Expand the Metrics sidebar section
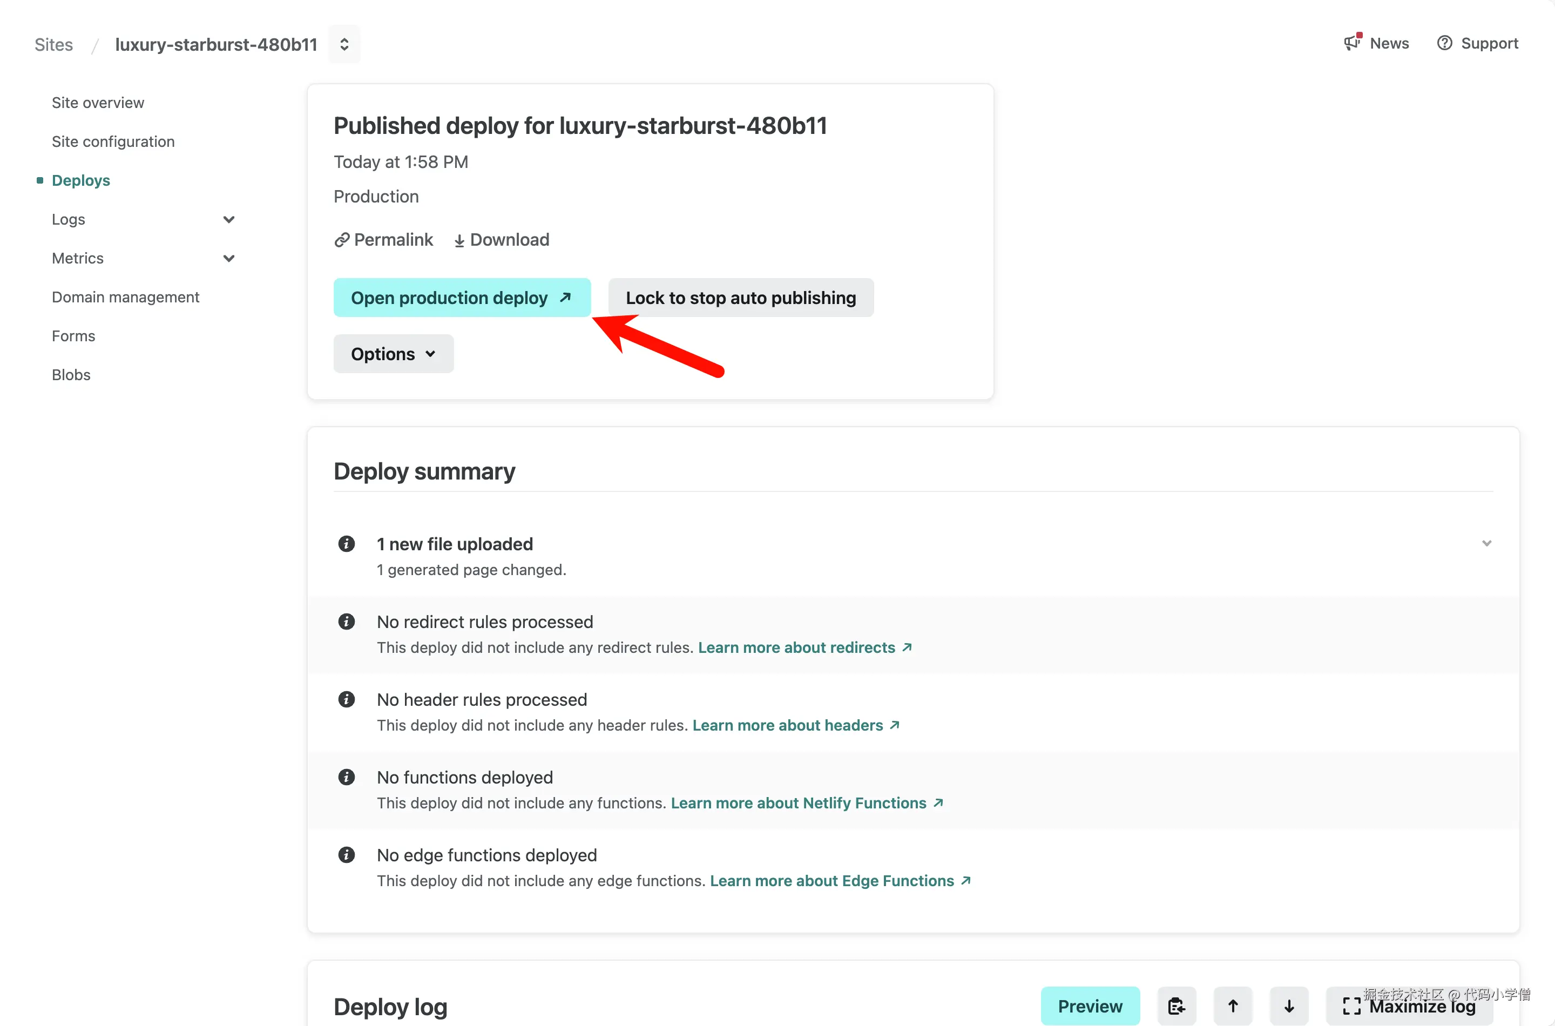The width and height of the screenshot is (1555, 1026). [228, 258]
